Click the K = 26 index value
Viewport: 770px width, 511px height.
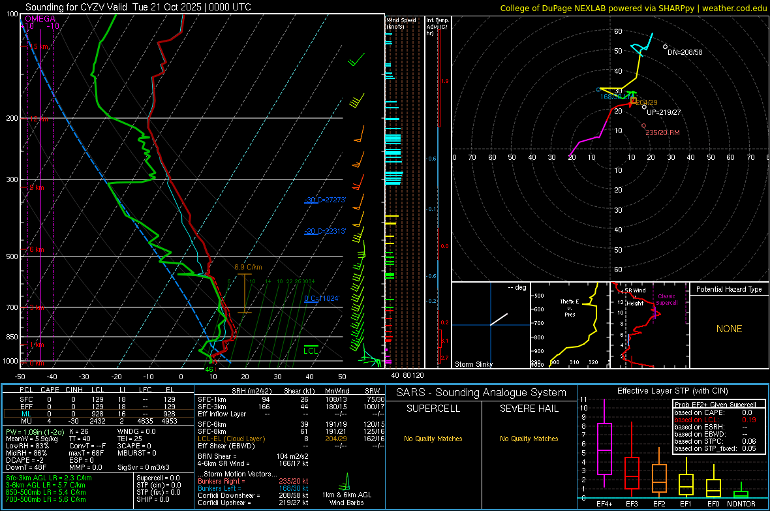pyautogui.click(x=78, y=431)
